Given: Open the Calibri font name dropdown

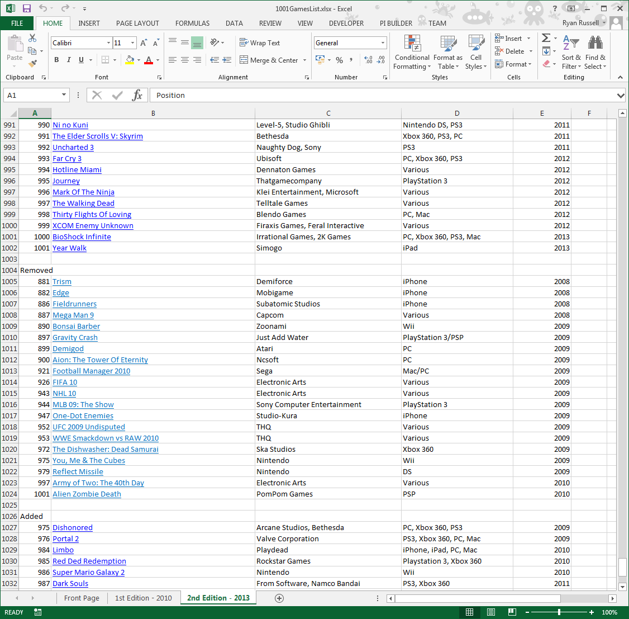Looking at the screenshot, I should 108,42.
